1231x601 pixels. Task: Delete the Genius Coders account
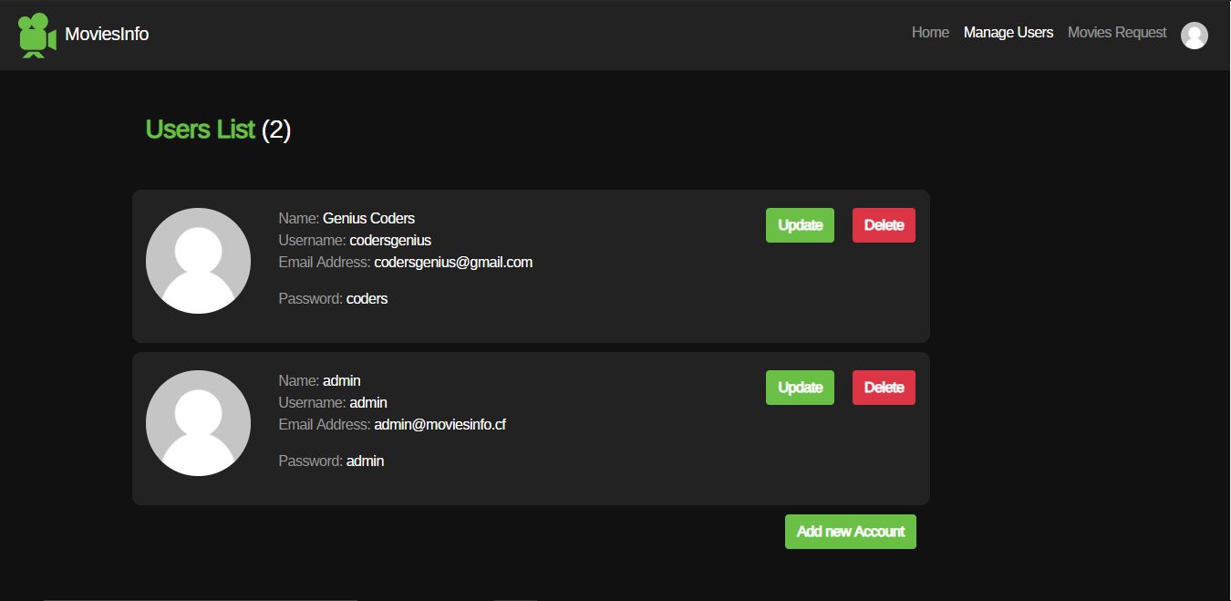point(884,225)
